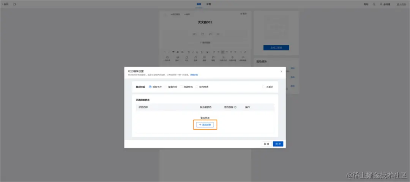Click the audio note icon under the title
410x182 pixels.
click(210, 34)
